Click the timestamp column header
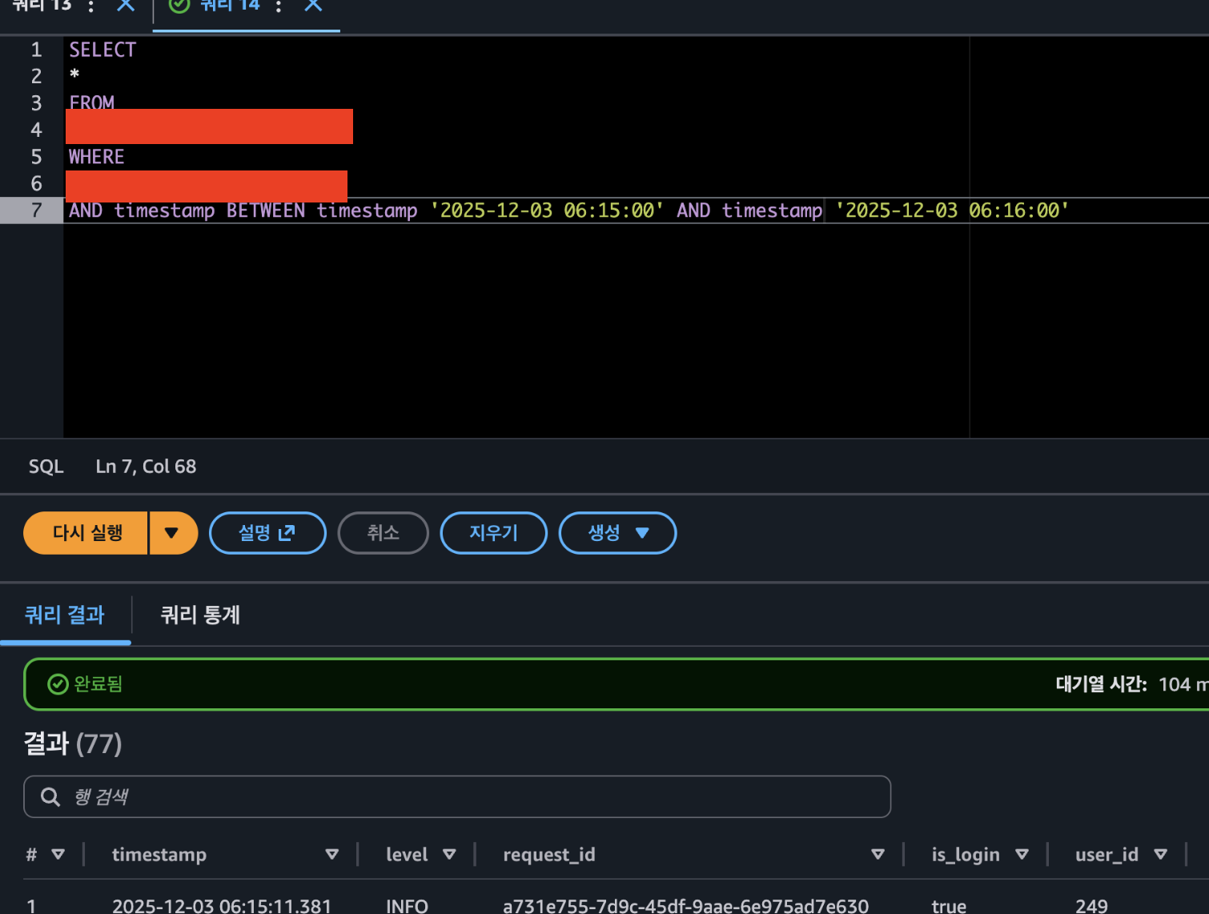 pos(159,855)
